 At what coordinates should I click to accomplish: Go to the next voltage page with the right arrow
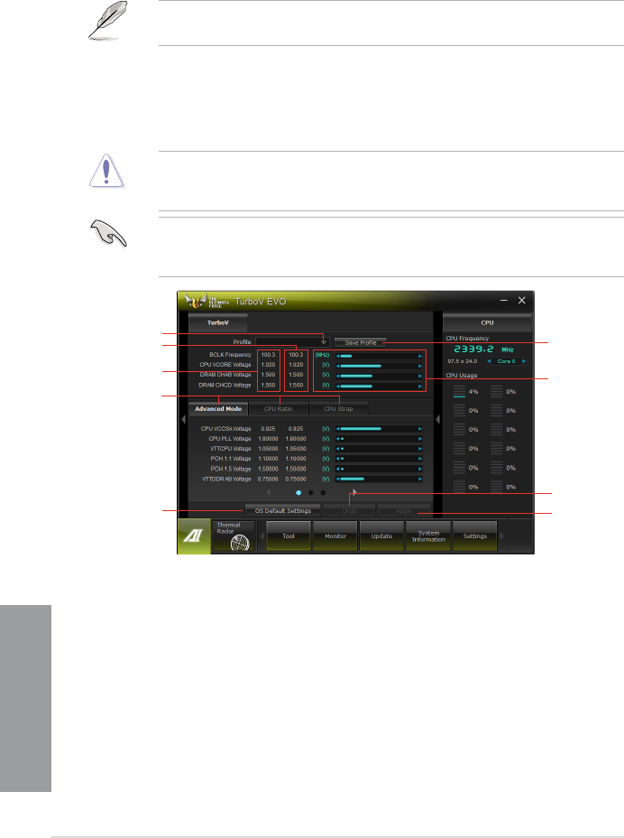pyautogui.click(x=353, y=493)
